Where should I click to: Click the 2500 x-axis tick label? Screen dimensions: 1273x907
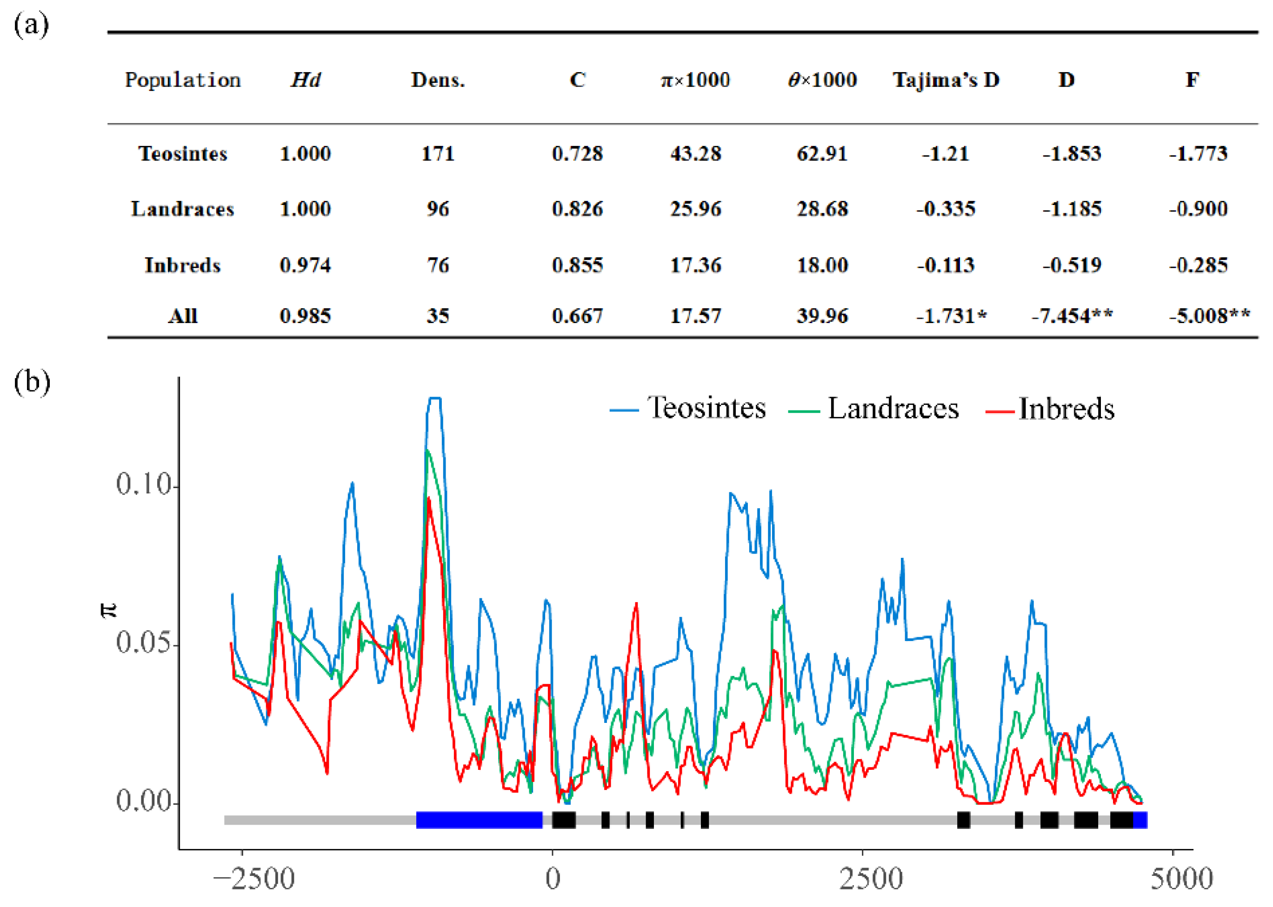pos(871,879)
